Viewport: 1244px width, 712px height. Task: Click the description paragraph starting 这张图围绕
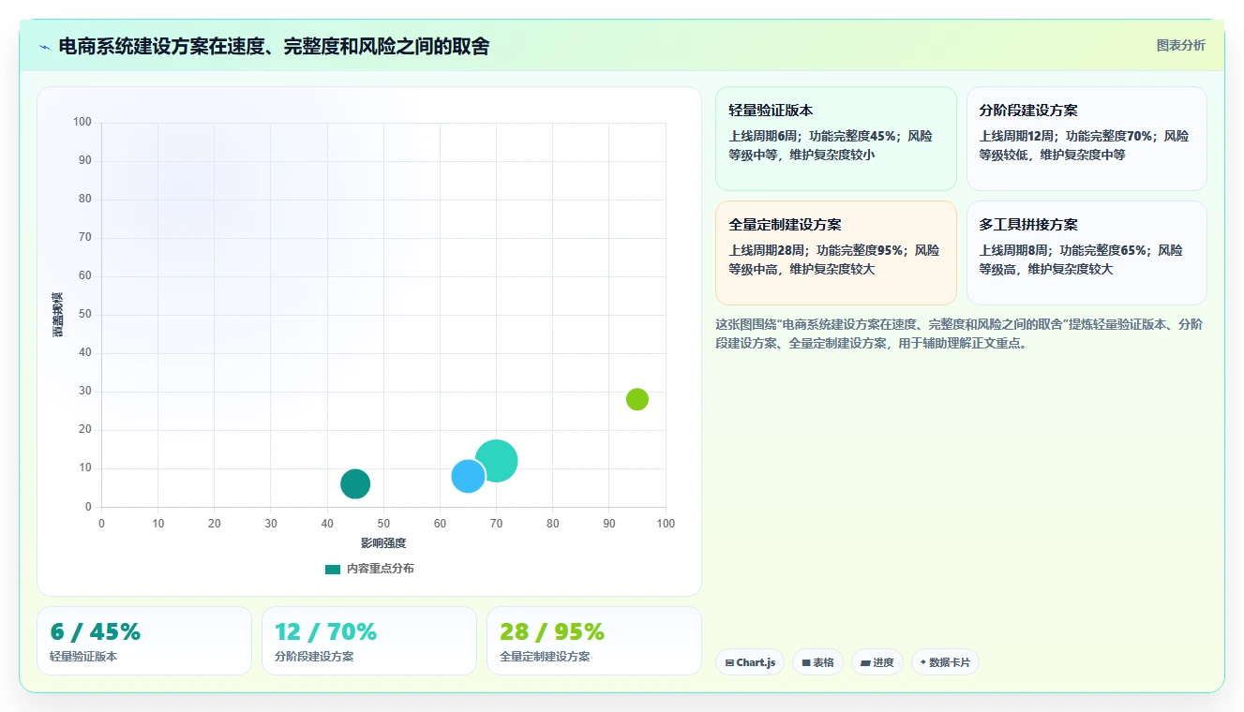[x=959, y=334]
